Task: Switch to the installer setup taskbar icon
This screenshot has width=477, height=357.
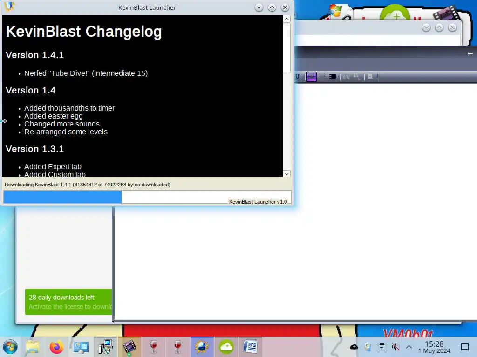Action: coord(105,347)
